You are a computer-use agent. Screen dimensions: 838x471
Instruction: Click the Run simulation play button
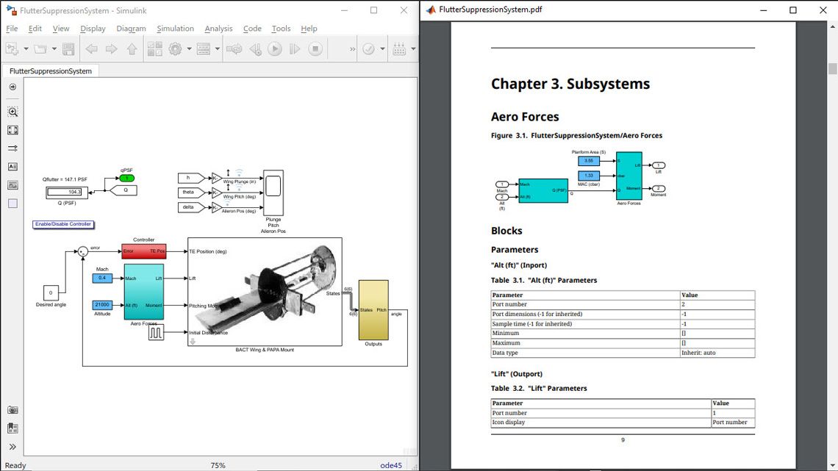274,49
